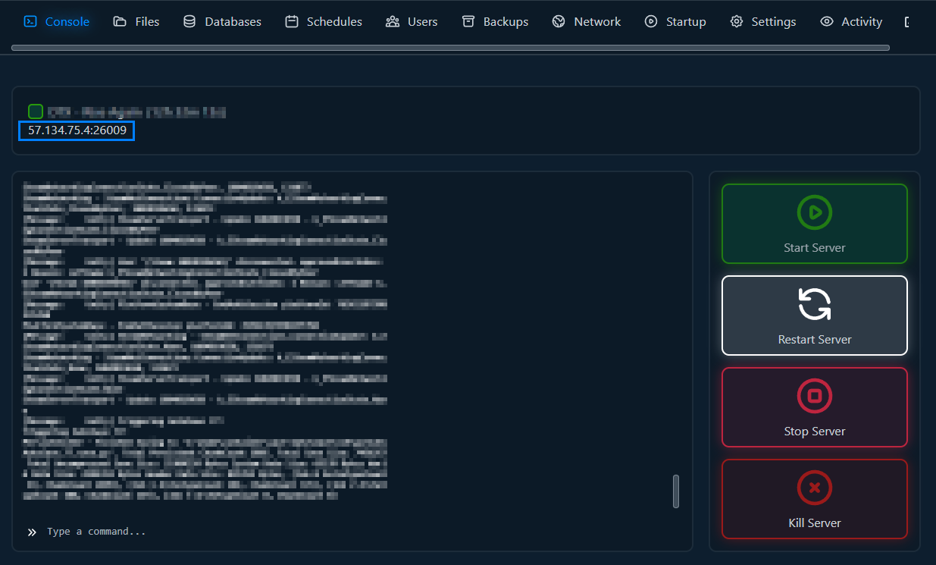Switch to the Settings tab
Viewport: 936px width, 565px height.
click(773, 22)
